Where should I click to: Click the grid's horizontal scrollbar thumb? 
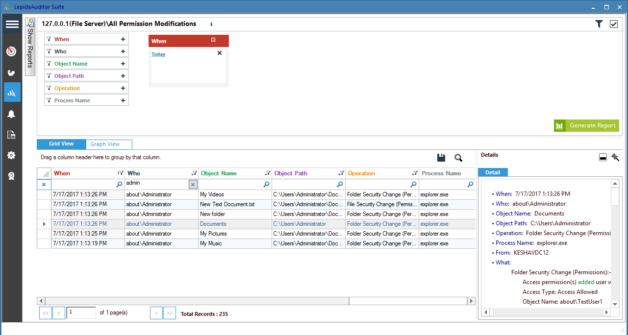coord(197,301)
